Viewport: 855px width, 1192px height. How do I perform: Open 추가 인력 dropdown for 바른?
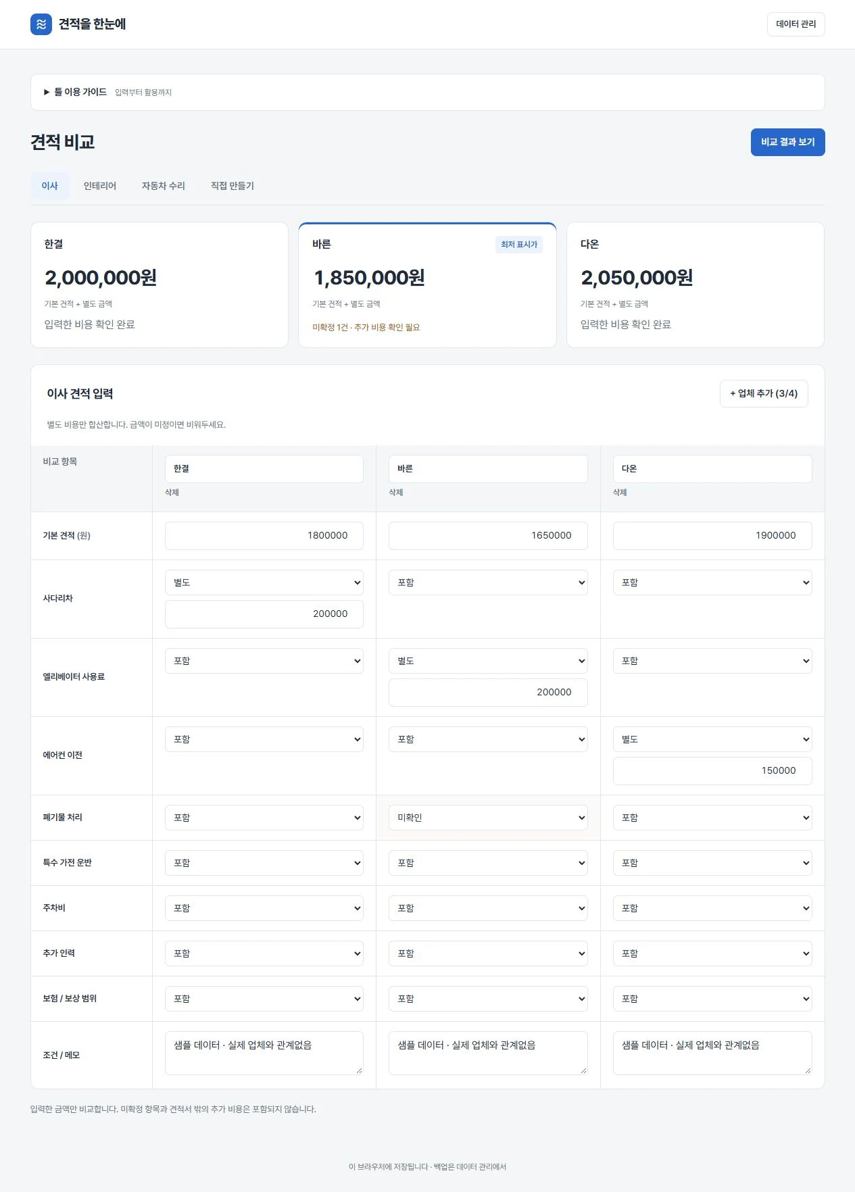(488, 953)
